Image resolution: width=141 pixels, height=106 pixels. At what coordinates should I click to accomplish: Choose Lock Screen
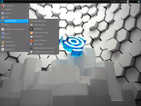click(14, 42)
